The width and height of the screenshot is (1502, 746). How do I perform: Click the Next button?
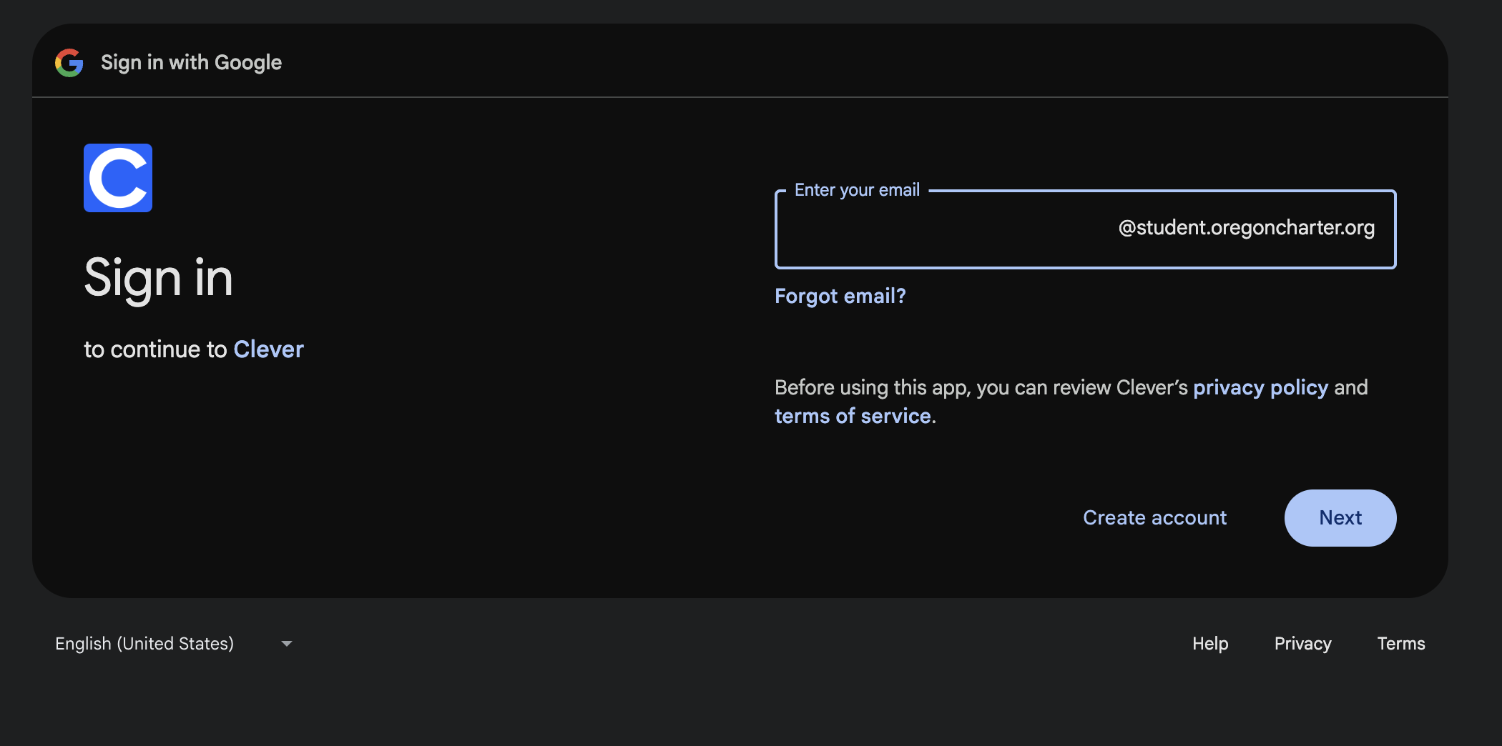point(1340,518)
